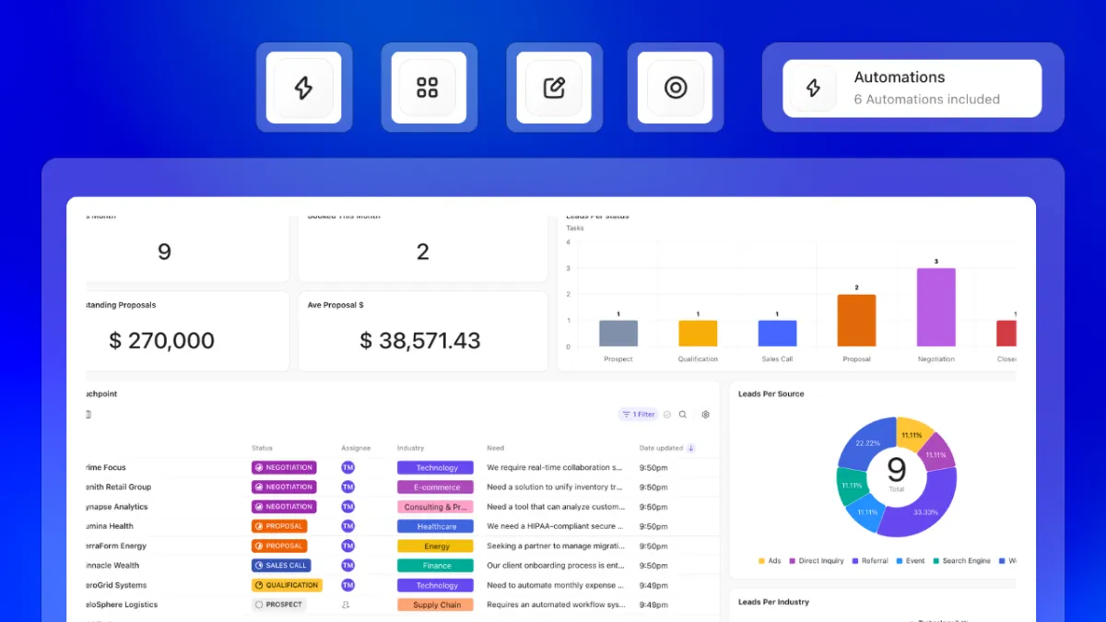Click the assignee avatar in Zenith Retail Group row
This screenshot has width=1106, height=622.
click(347, 487)
